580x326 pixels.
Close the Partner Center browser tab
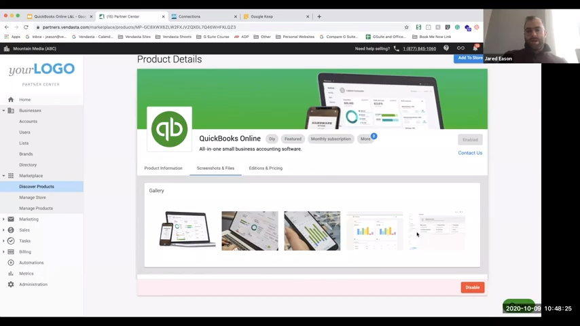point(163,17)
